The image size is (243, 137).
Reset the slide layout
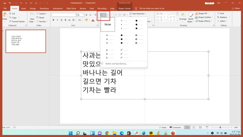(40, 17)
